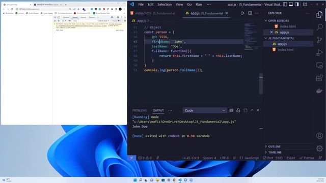This screenshot has width=326, height=183.
Task: Customize layout from the title bar
Action: point(305,5)
